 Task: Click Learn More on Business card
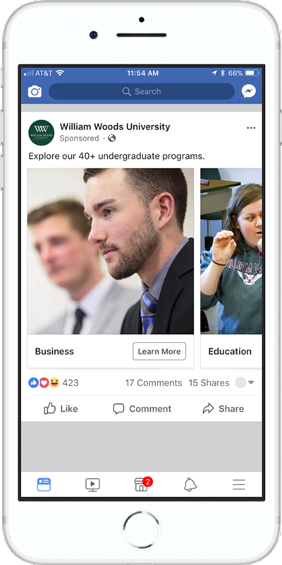click(159, 351)
